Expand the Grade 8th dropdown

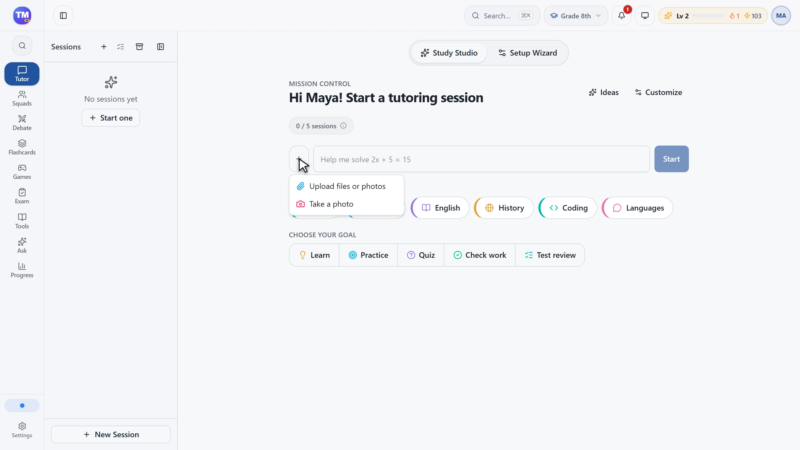[x=576, y=16]
